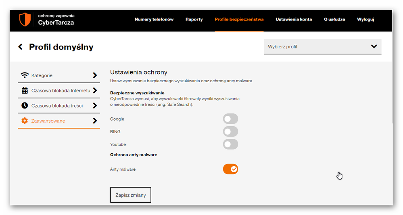Click the chevron arrow on Zaawansowane row
403x215 pixels.
[95, 121]
